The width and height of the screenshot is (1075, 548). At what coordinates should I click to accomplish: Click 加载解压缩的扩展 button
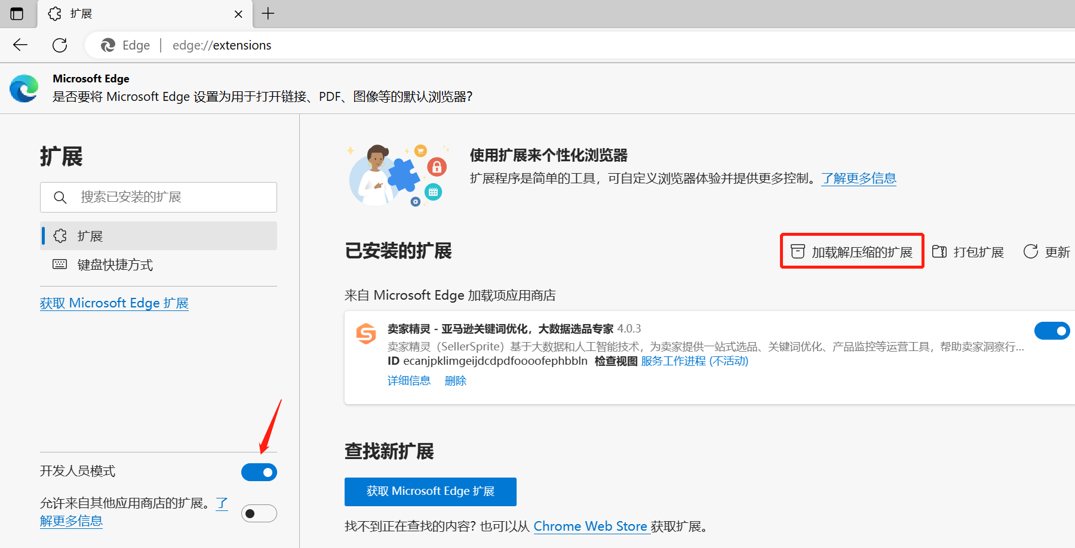pyautogui.click(x=852, y=252)
